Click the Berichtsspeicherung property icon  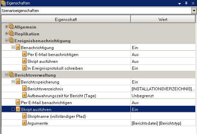[18, 82]
